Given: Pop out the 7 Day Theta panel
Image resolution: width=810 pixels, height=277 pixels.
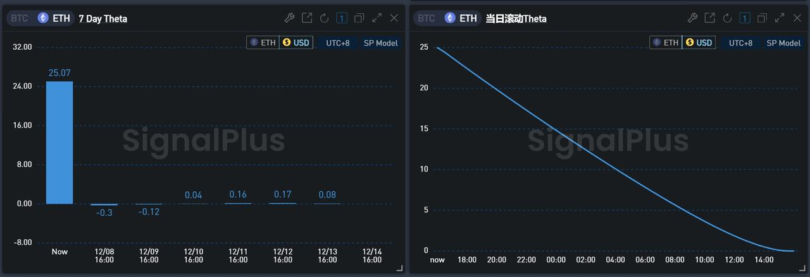Looking at the screenshot, I should [x=307, y=18].
